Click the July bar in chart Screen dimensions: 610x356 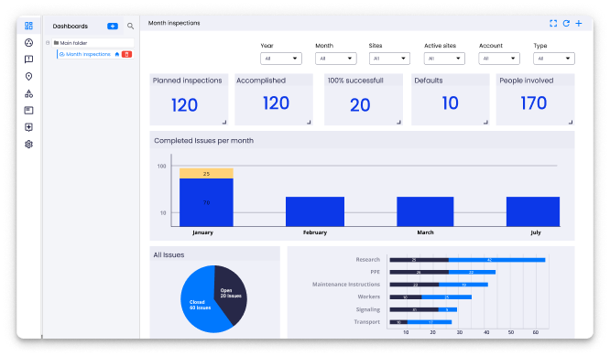coord(533,211)
